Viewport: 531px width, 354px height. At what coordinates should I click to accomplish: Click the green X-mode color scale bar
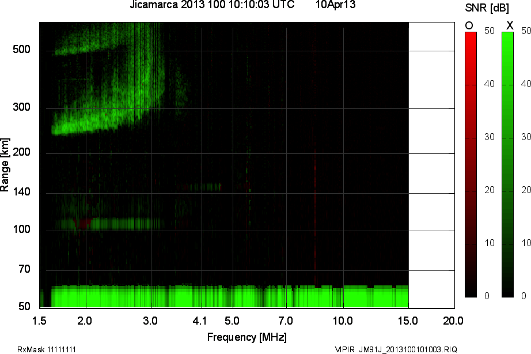coord(507,164)
